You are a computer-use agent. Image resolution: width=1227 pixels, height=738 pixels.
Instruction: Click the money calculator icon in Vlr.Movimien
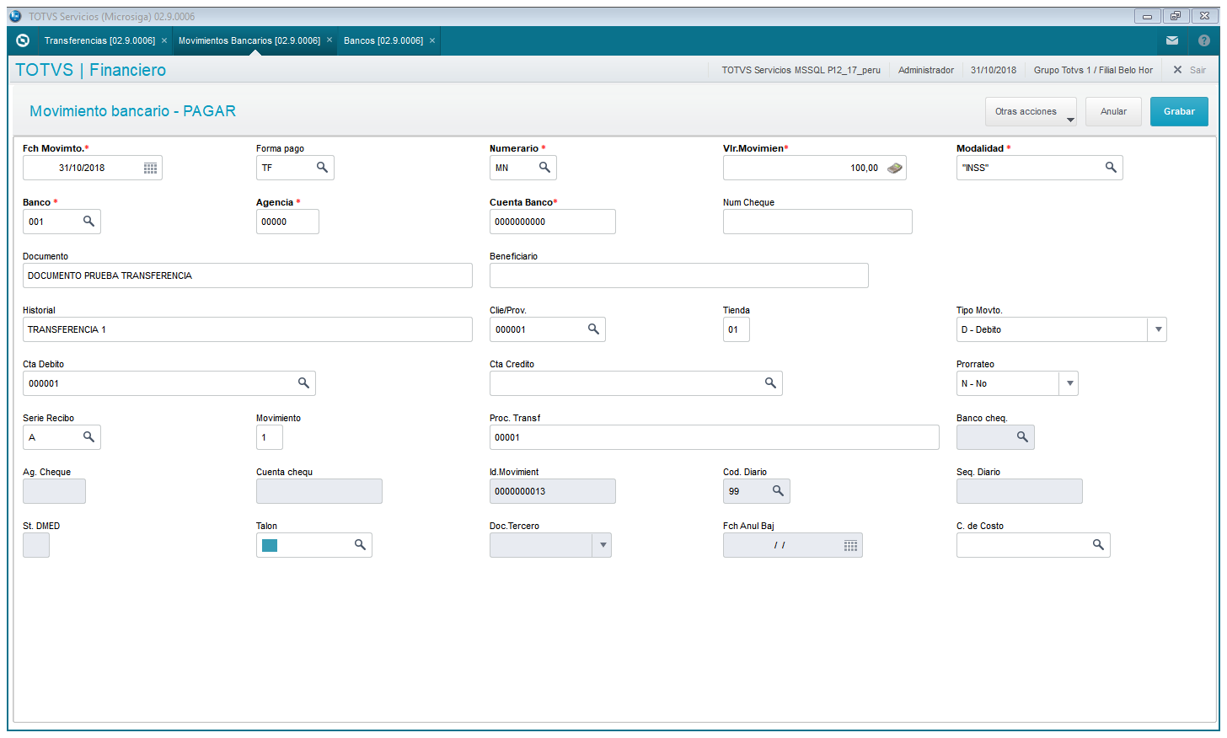tap(895, 168)
